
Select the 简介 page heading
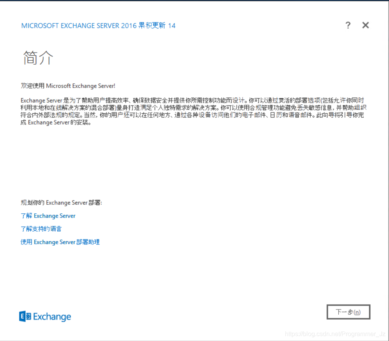click(38, 58)
